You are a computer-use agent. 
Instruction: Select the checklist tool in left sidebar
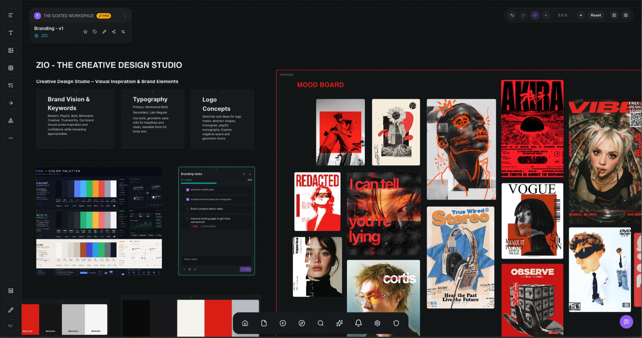pyautogui.click(x=11, y=85)
